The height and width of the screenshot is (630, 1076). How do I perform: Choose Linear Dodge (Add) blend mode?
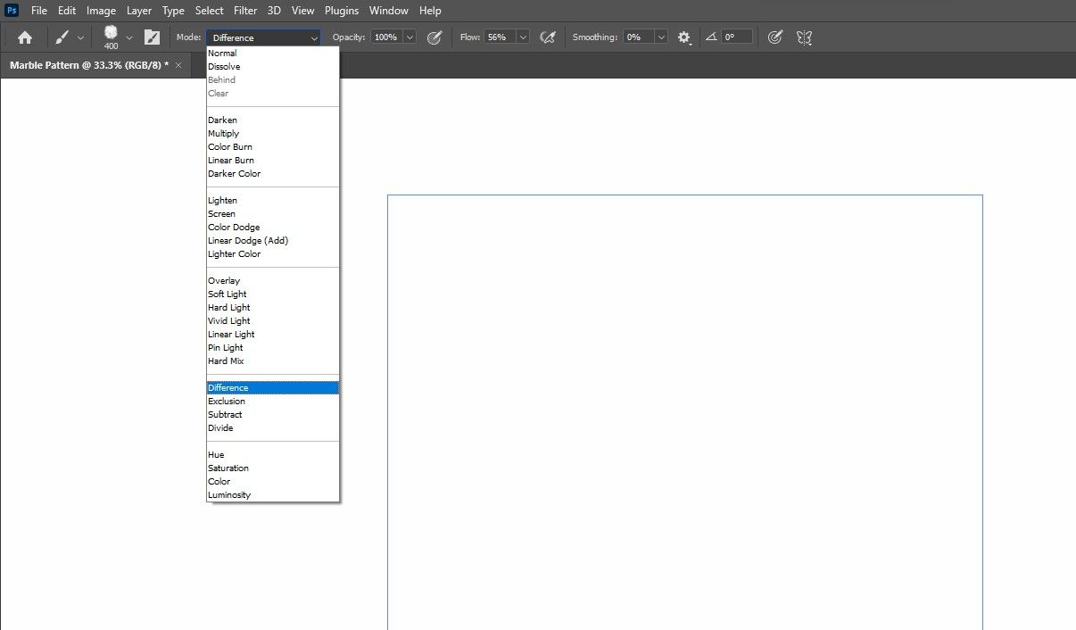coord(273,241)
